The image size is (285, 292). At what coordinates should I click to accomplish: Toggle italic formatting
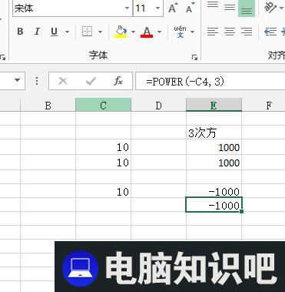click(37, 32)
